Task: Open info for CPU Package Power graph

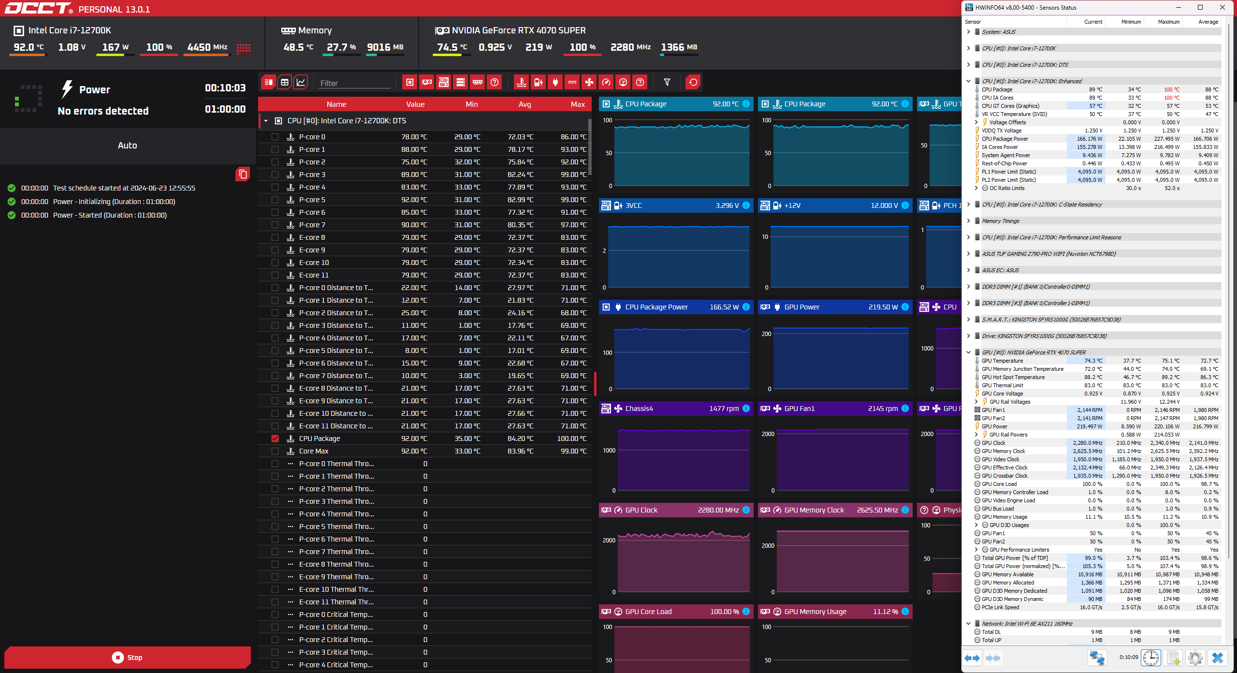Action: [746, 307]
